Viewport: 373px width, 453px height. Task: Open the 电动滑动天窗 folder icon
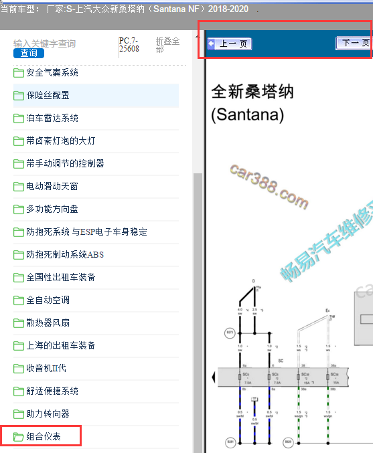click(x=19, y=187)
